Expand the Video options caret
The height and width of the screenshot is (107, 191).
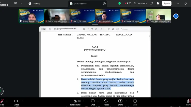pos(22,101)
